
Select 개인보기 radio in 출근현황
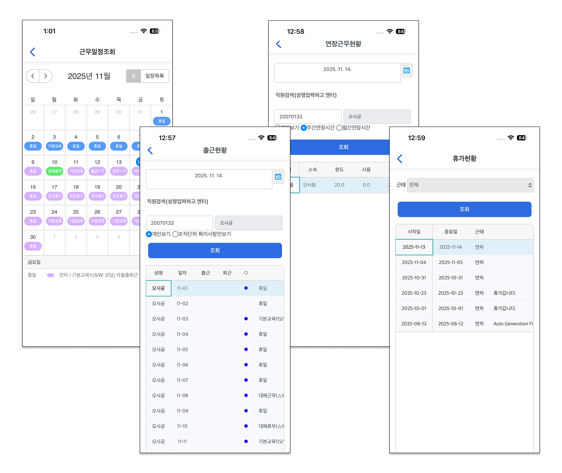(149, 234)
